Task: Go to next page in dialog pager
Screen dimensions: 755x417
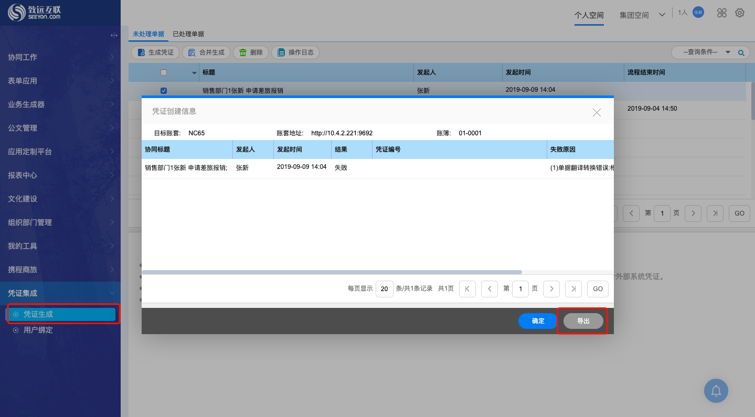Action: click(x=551, y=288)
